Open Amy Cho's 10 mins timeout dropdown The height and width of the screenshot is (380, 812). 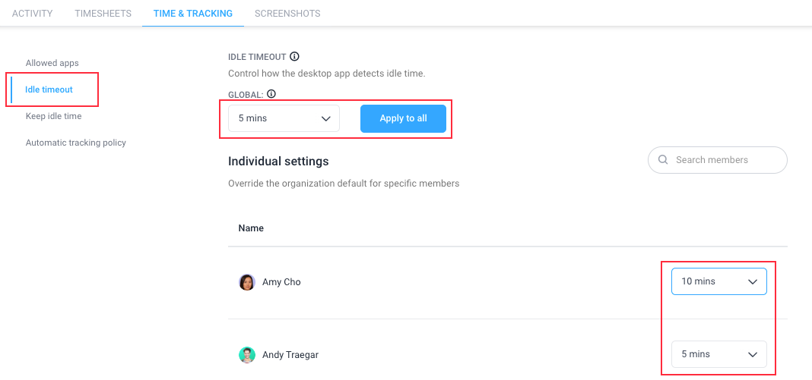pyautogui.click(x=718, y=281)
